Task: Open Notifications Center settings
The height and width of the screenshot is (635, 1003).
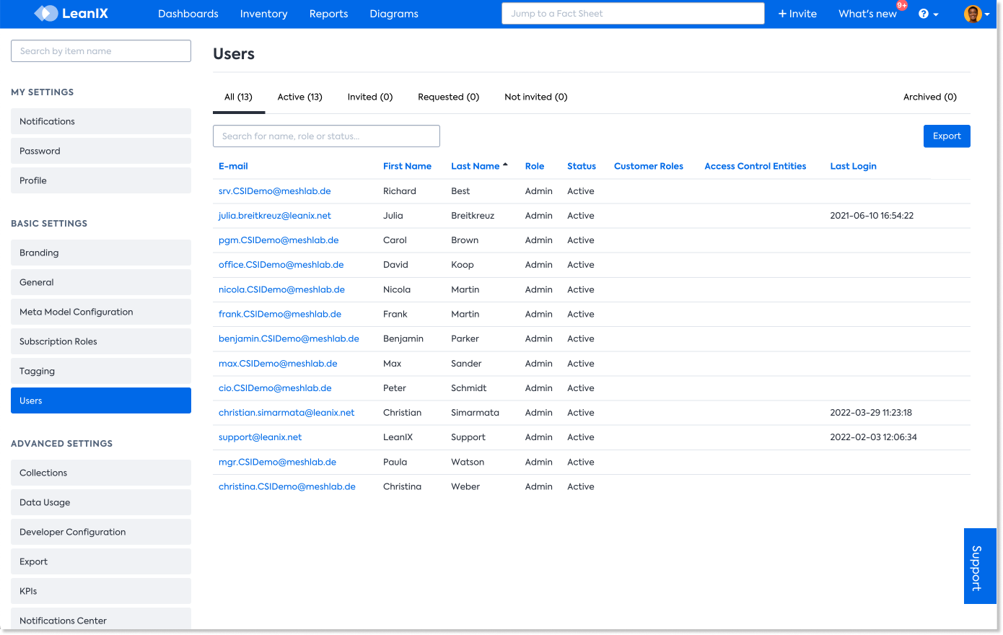Action: coord(101,620)
